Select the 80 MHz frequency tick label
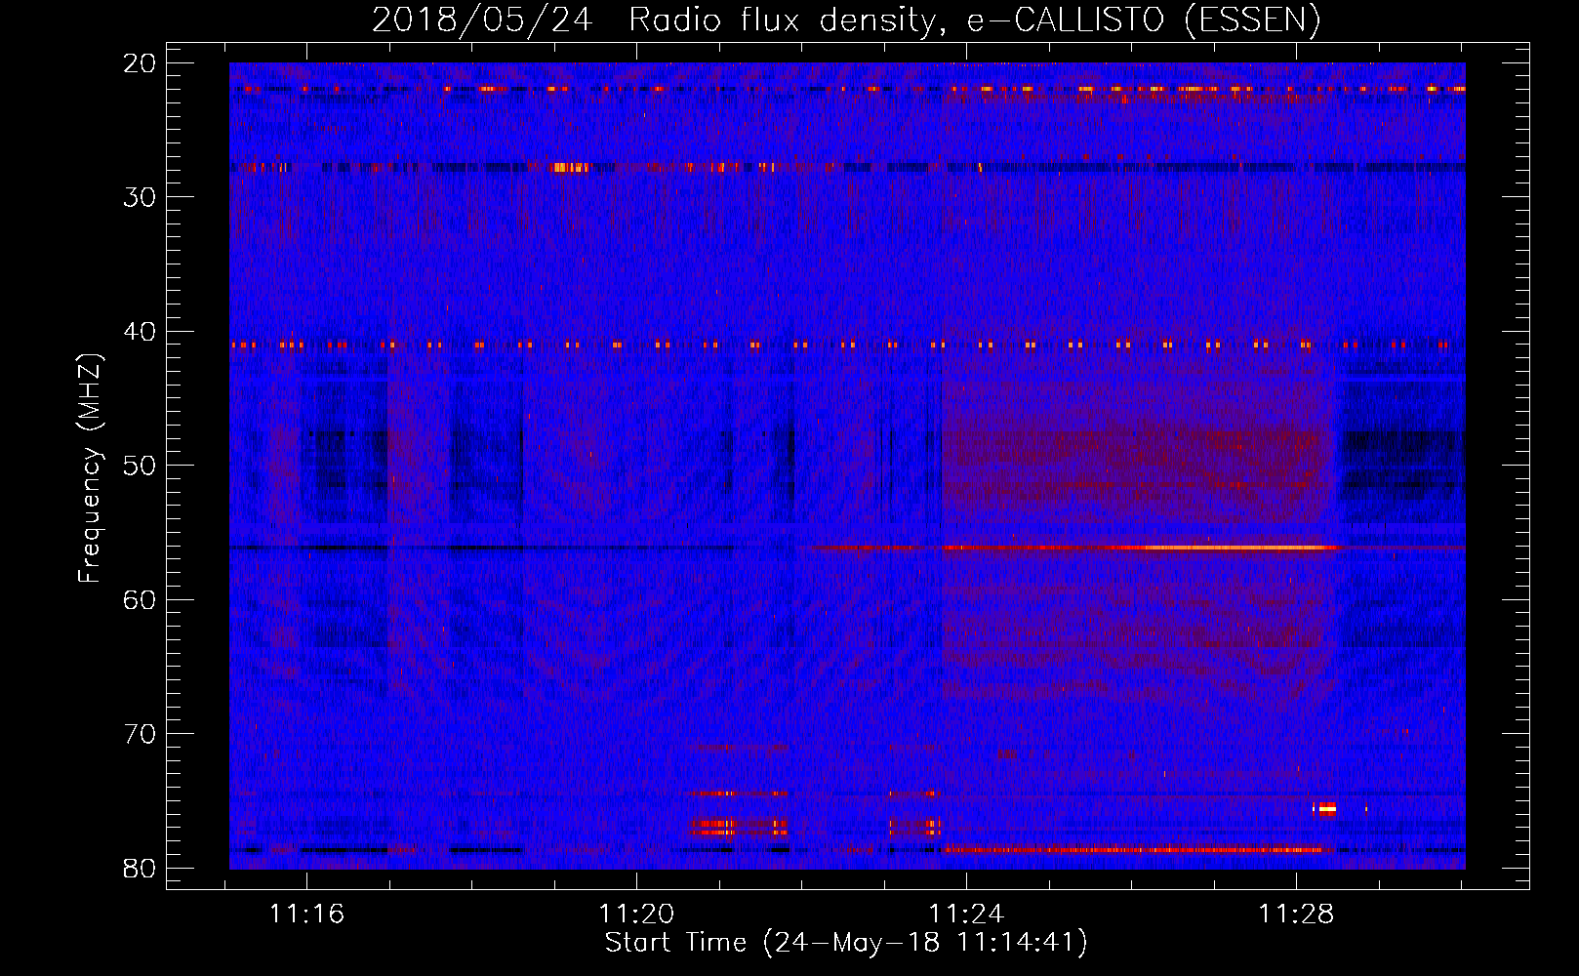This screenshot has height=976, width=1579. click(x=141, y=868)
